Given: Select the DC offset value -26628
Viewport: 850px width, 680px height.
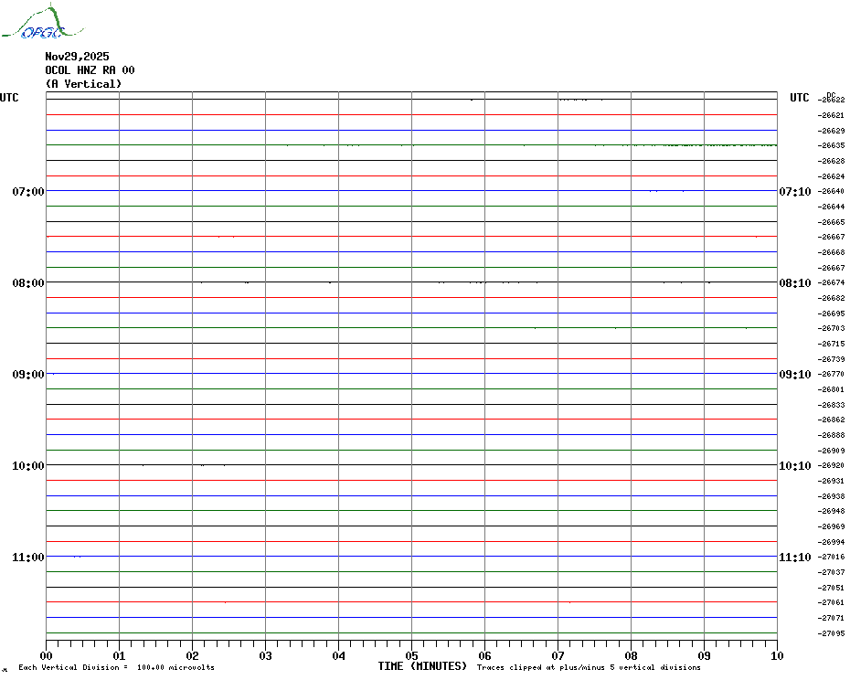Looking at the screenshot, I should [x=831, y=161].
